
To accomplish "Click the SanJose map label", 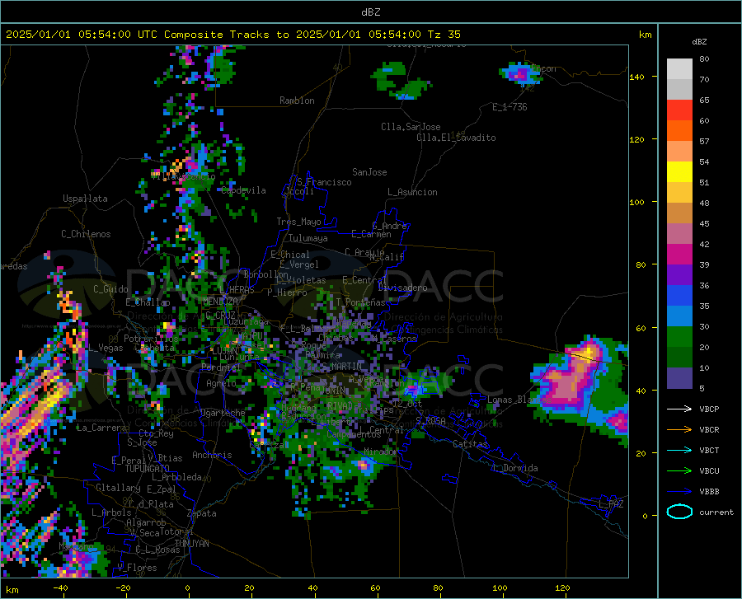I will click(369, 172).
